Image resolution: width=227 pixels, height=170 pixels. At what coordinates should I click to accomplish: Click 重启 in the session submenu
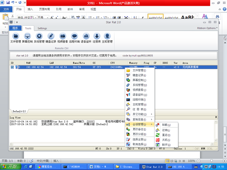pos(166,135)
